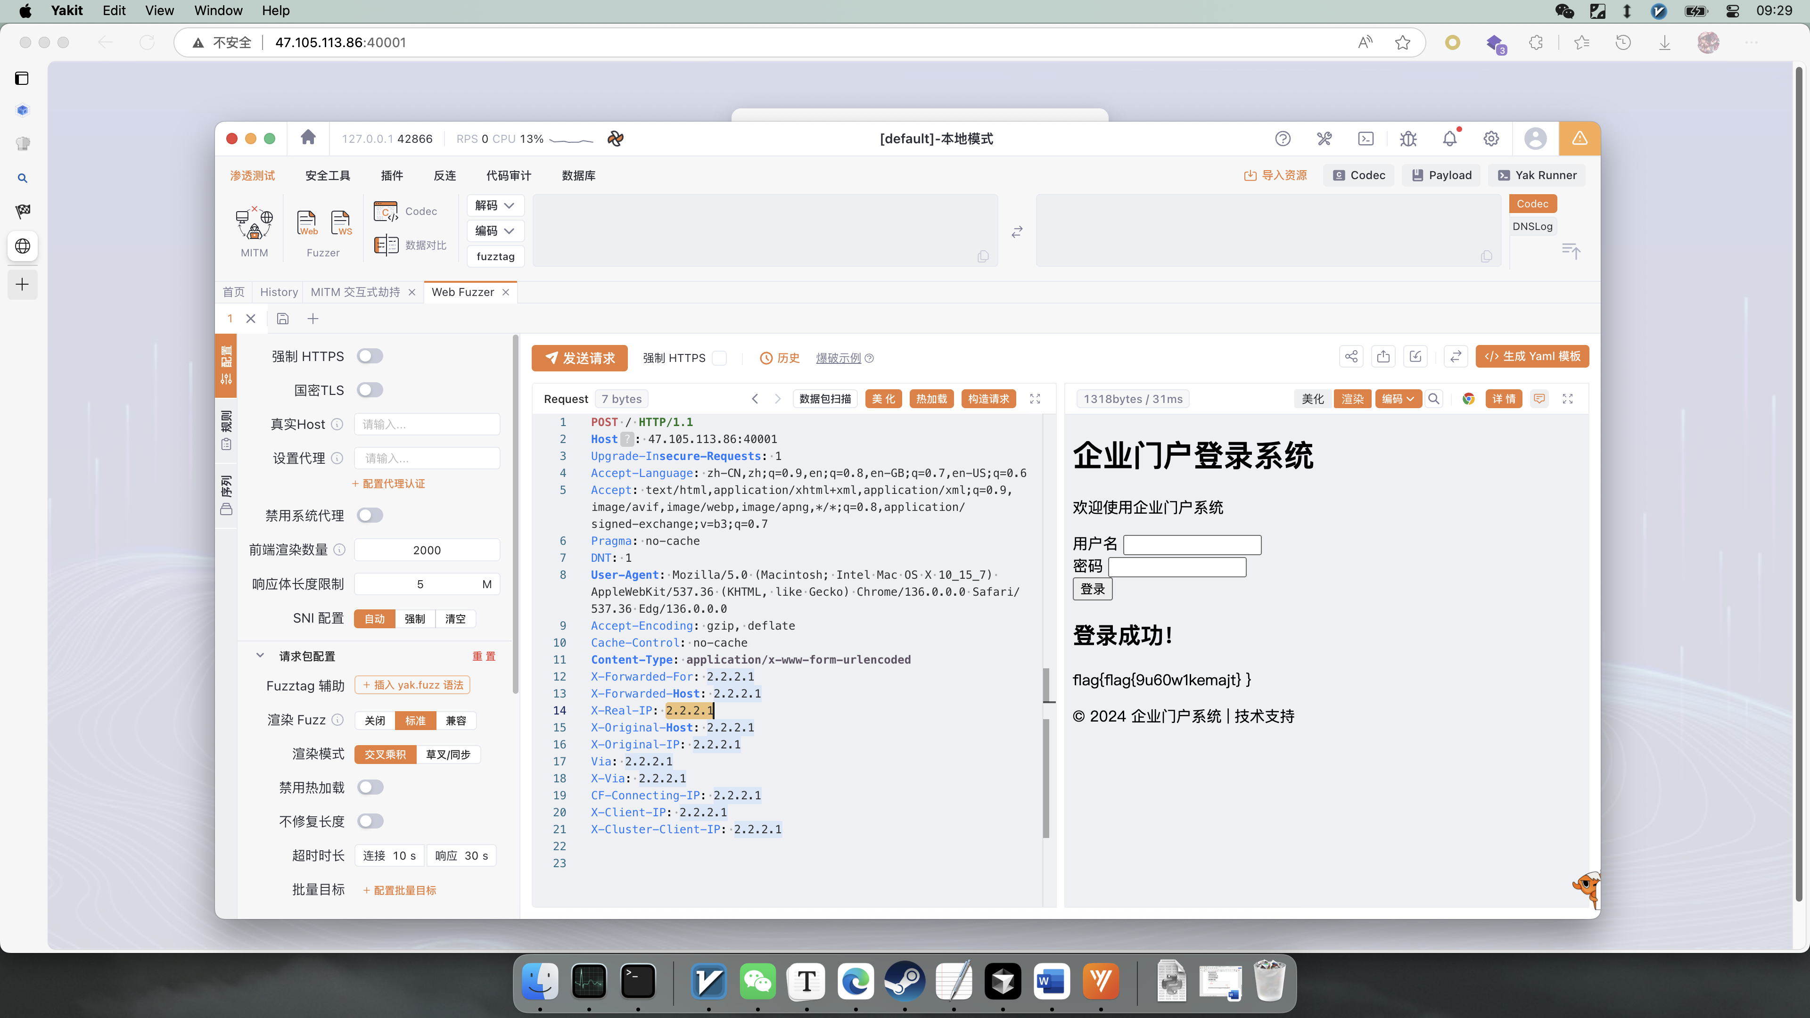Click the 设置代理 input field
This screenshot has width=1810, height=1018.
pyautogui.click(x=427, y=458)
